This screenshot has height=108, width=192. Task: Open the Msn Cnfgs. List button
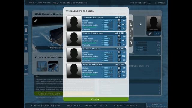[x=49, y=94]
